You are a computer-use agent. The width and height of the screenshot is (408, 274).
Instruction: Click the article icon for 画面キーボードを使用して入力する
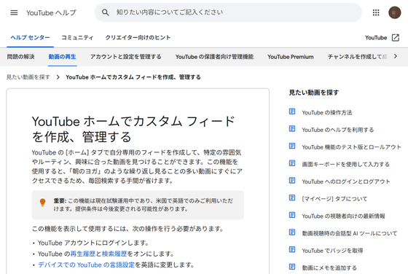point(292,163)
